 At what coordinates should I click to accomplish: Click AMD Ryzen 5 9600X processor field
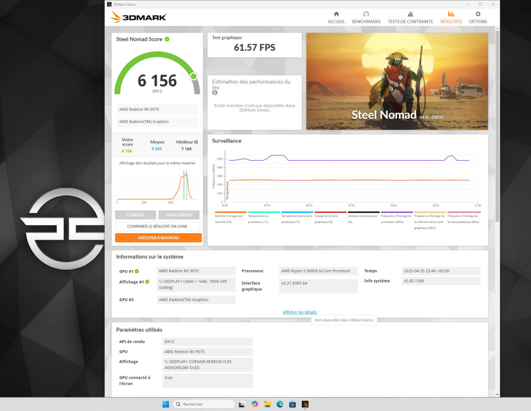(x=318, y=271)
